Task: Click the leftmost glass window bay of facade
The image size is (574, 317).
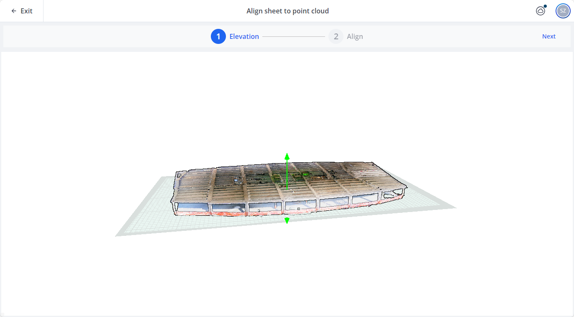Action: 192,206
